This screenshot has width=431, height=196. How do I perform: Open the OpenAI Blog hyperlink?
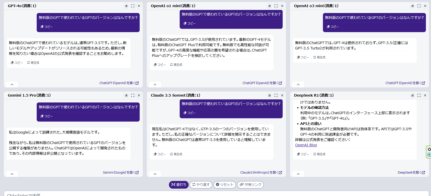(306, 145)
